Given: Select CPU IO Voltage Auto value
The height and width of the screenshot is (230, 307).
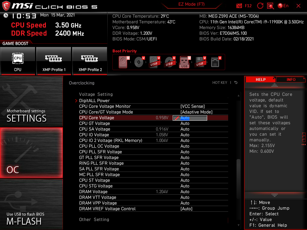Looking at the screenshot, I should [x=185, y=135].
